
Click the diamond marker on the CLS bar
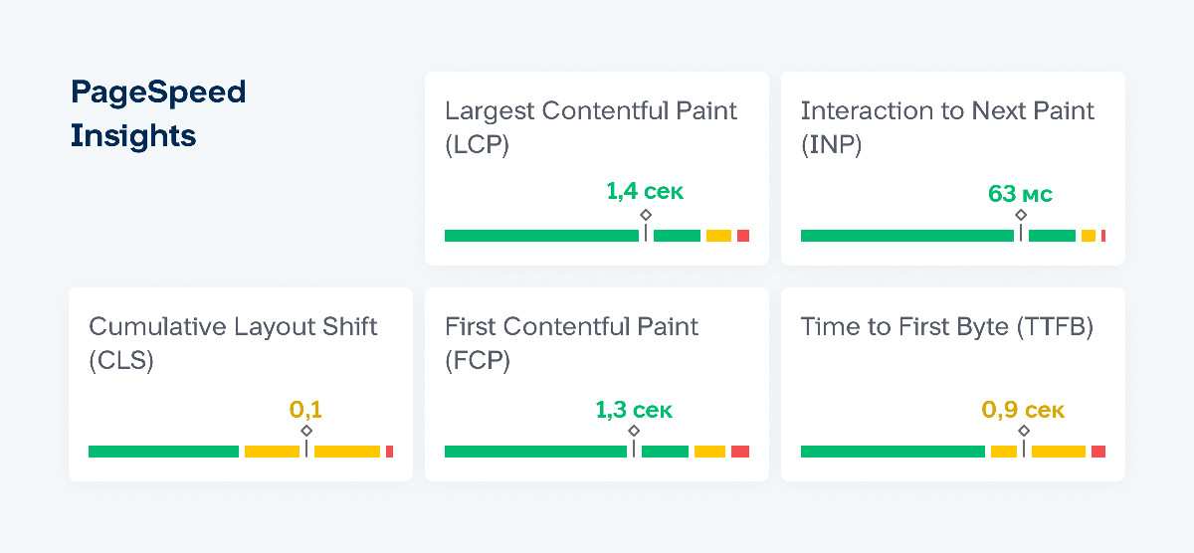click(x=306, y=431)
